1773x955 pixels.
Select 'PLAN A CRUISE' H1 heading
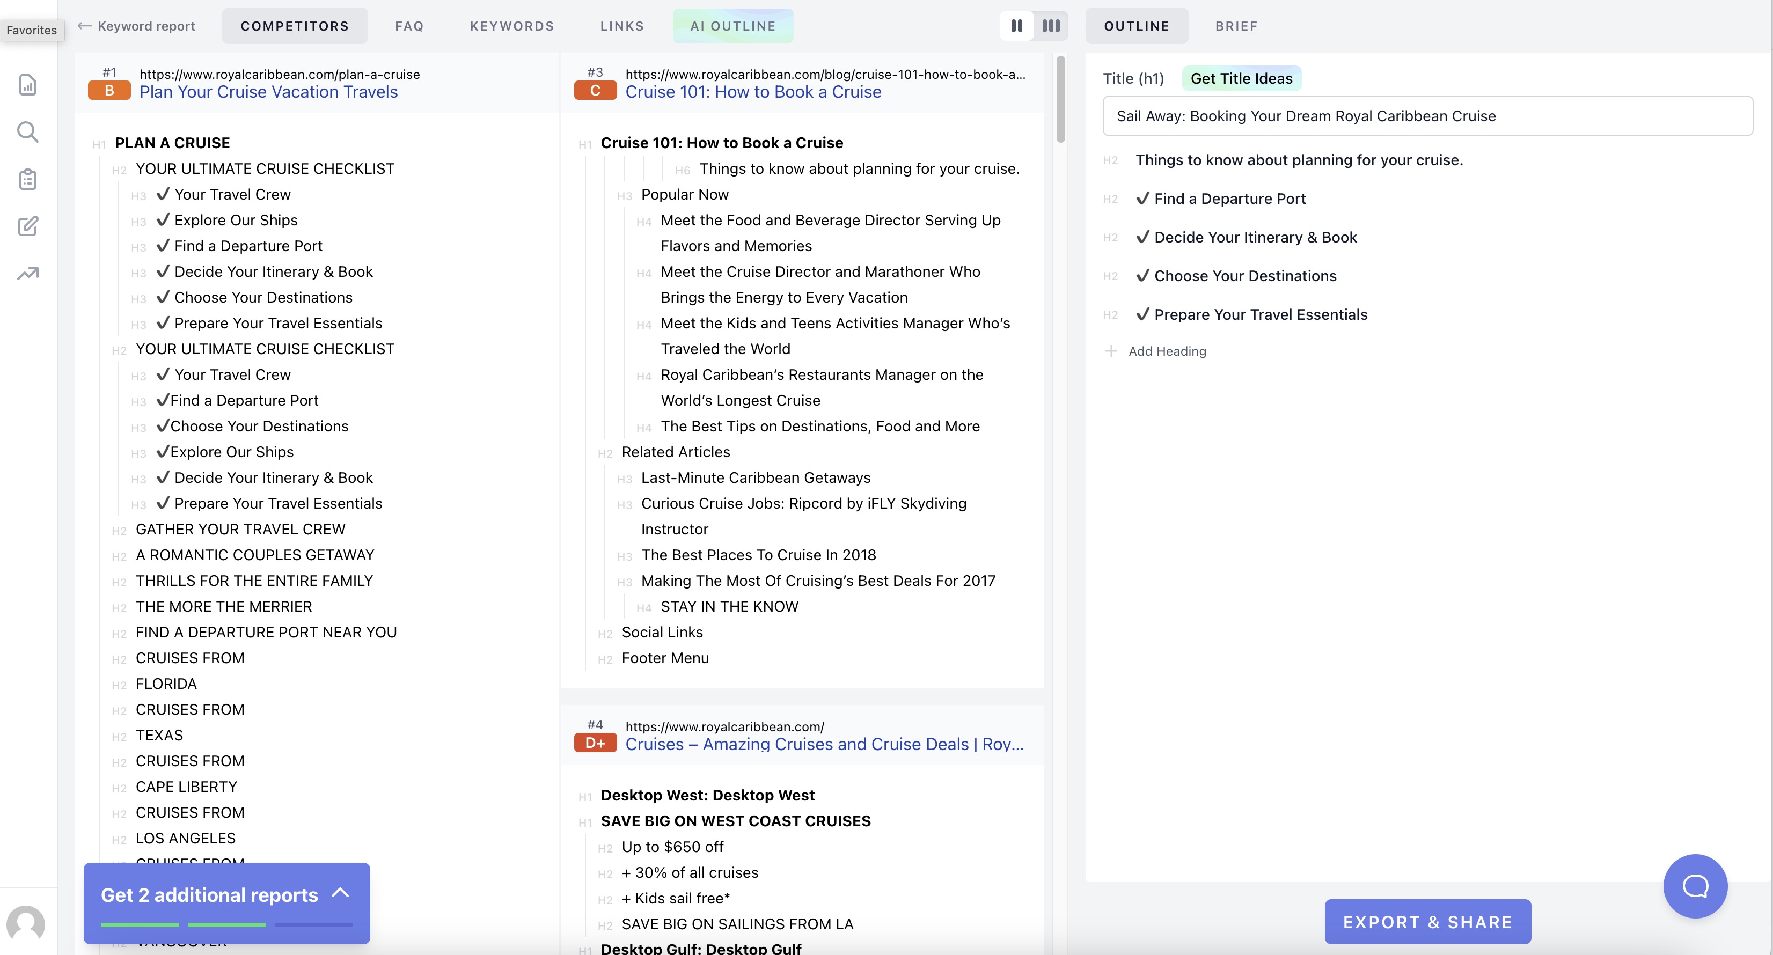pyautogui.click(x=172, y=143)
